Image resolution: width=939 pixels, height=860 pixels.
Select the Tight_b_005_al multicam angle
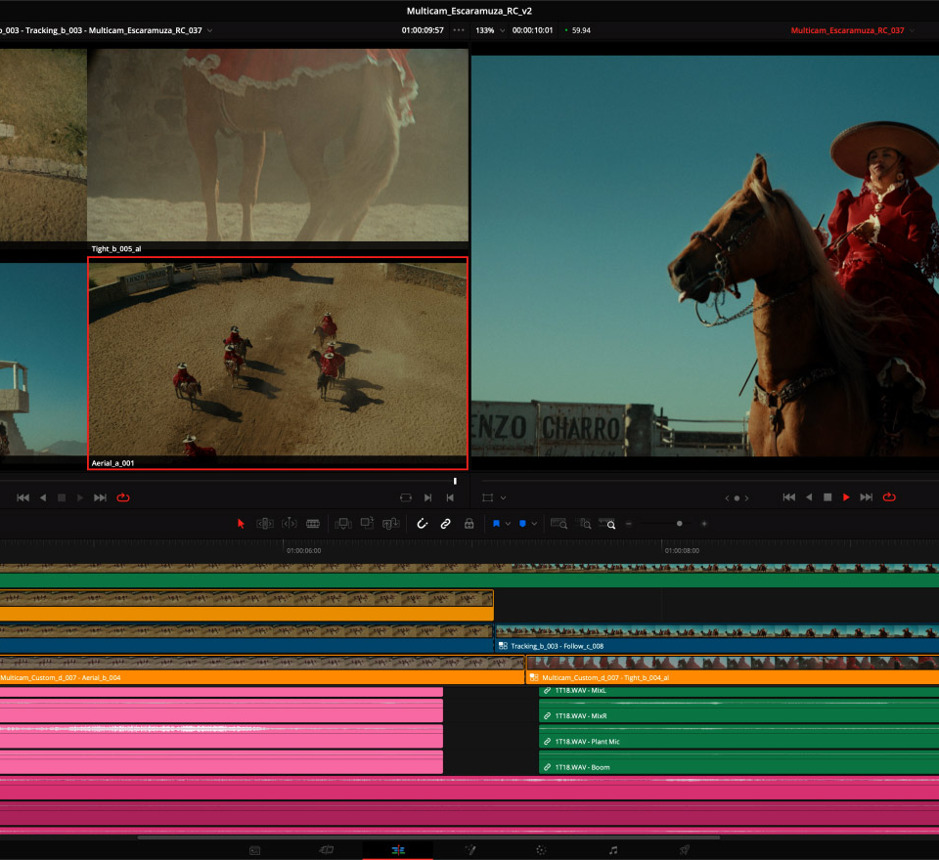tap(277, 150)
